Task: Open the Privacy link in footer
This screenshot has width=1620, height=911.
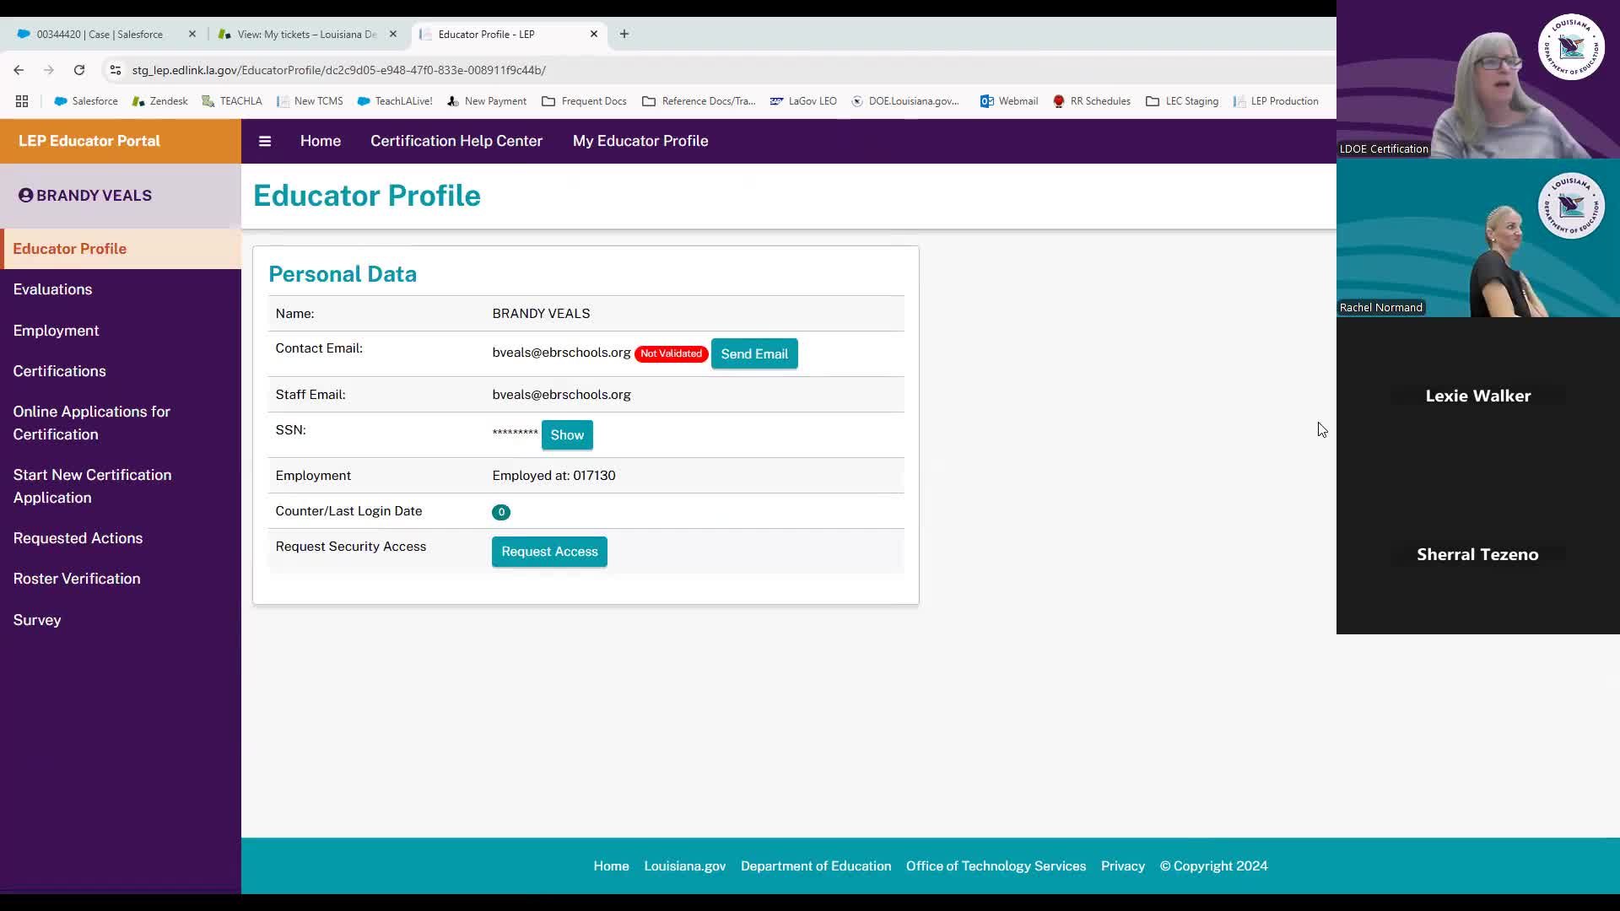Action: click(1122, 865)
